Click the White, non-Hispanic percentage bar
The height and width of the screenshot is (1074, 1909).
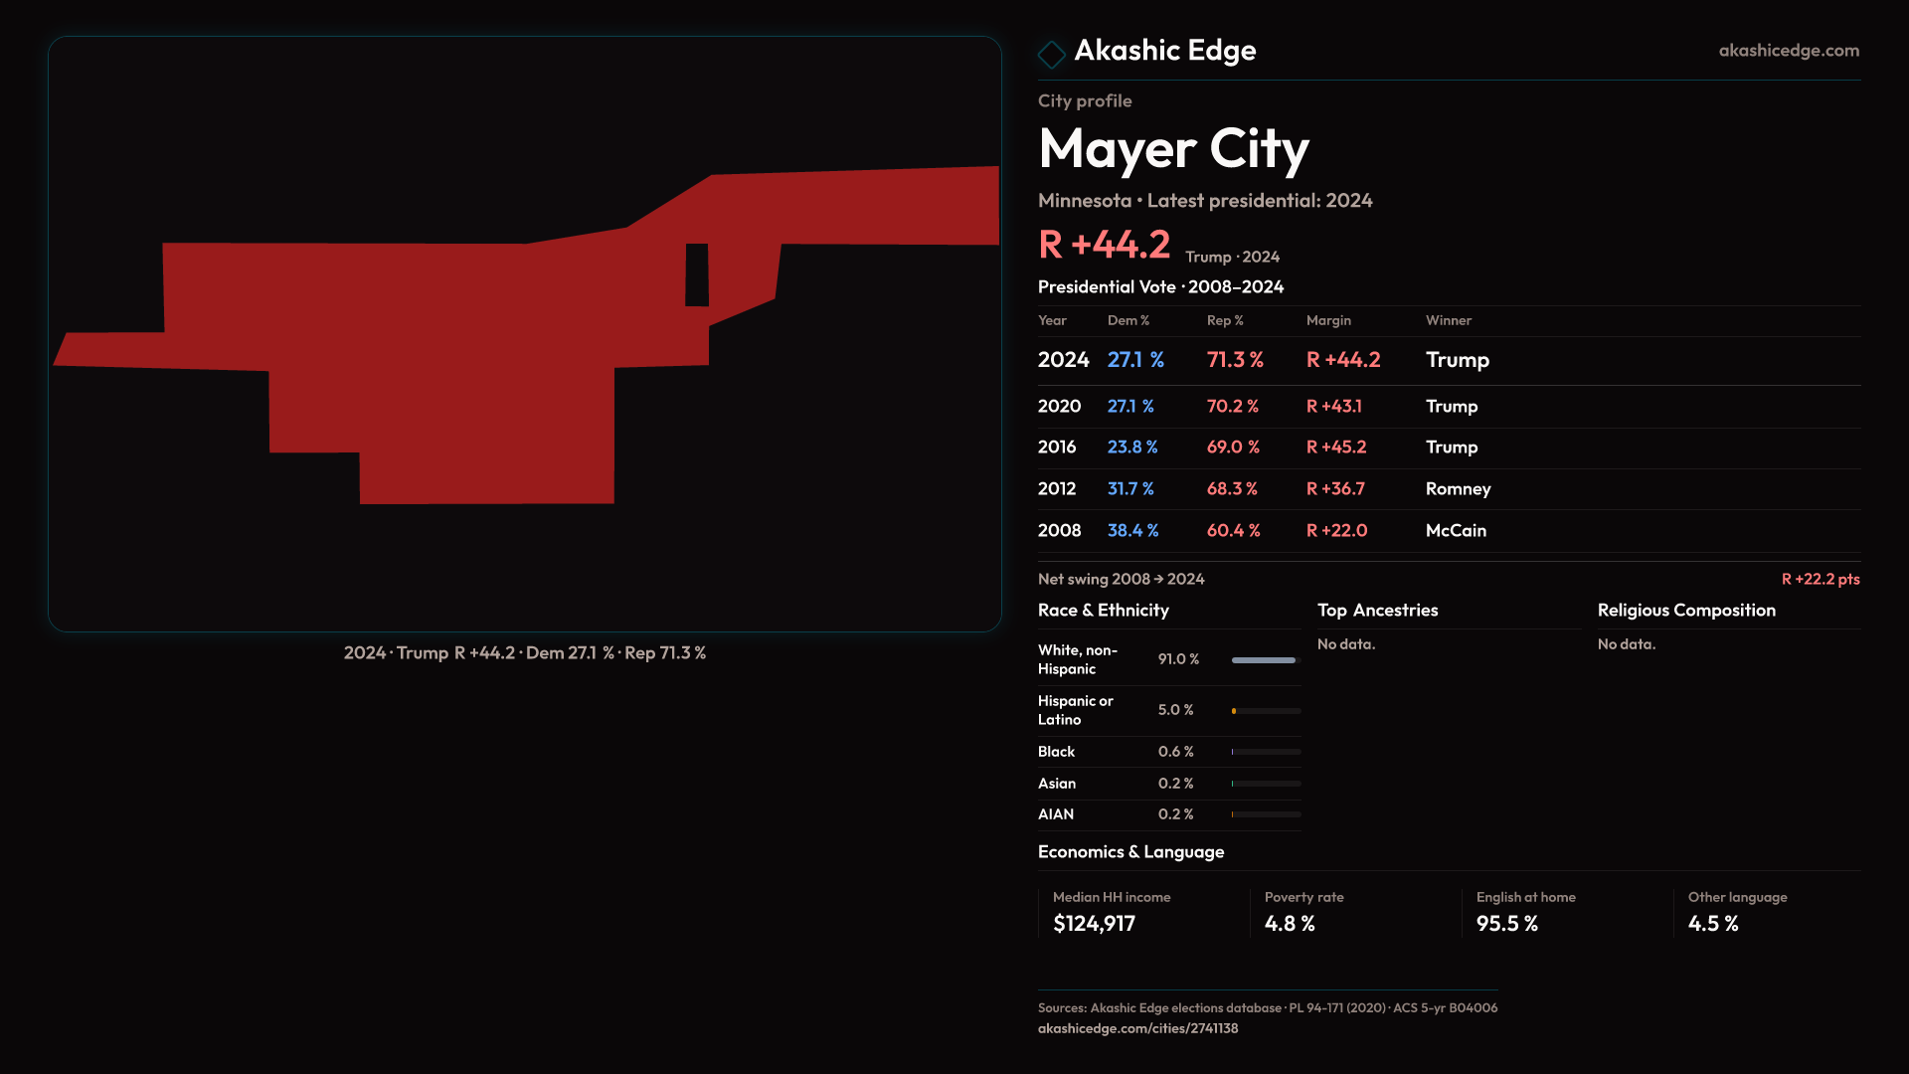point(1265,660)
